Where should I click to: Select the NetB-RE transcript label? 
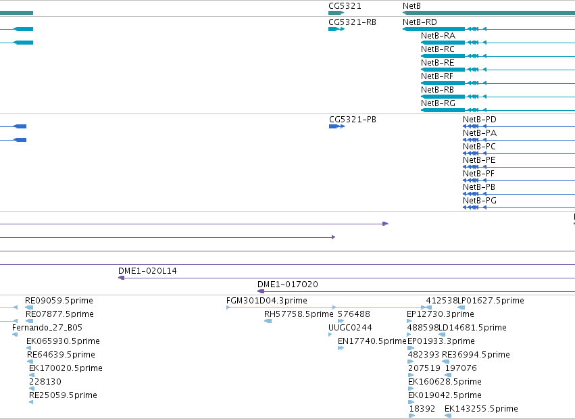[438, 63]
